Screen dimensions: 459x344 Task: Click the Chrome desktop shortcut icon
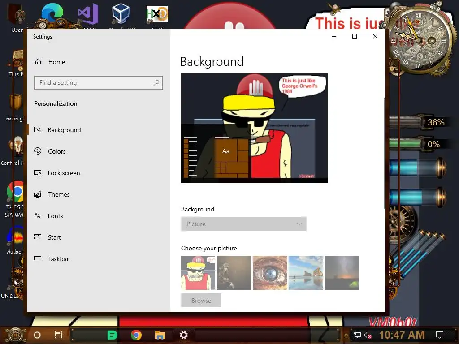click(15, 192)
